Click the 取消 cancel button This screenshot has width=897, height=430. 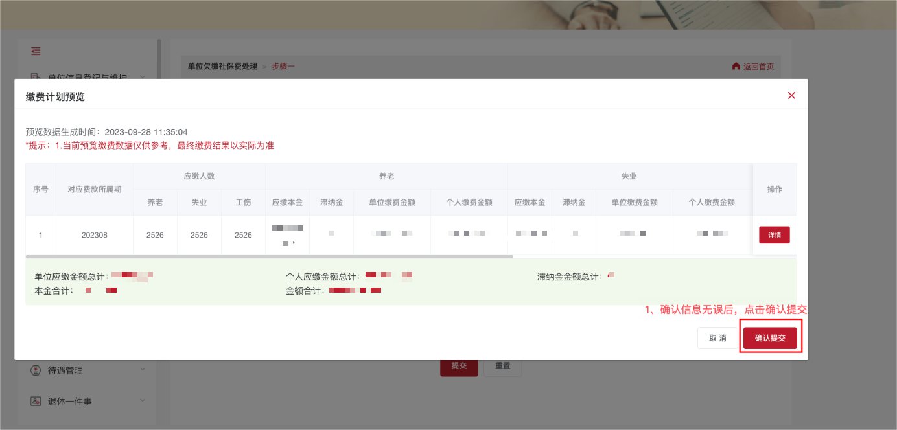(717, 337)
